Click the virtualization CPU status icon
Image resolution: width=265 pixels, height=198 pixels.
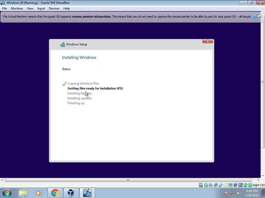[x=240, y=185]
